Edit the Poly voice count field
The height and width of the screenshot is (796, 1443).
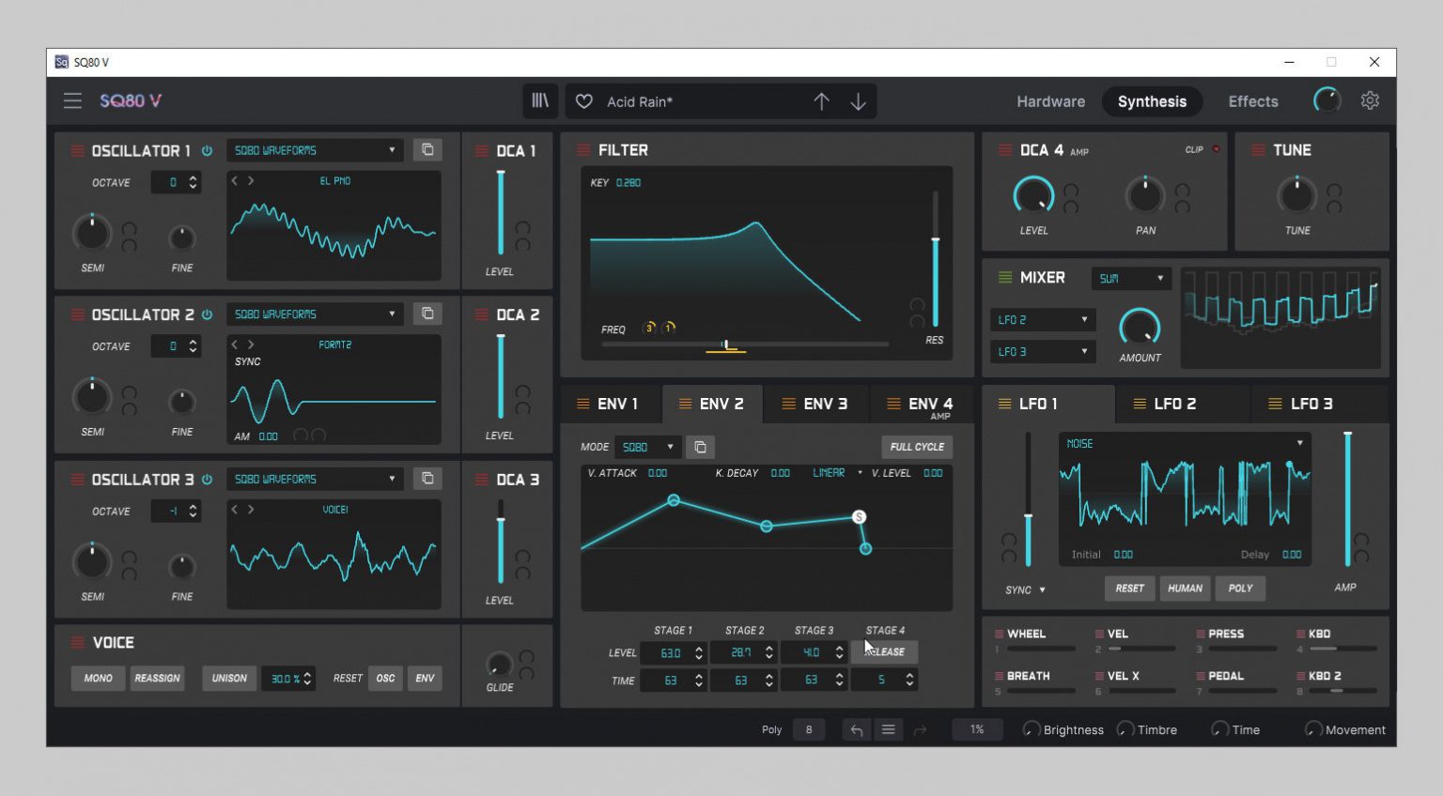tap(809, 729)
